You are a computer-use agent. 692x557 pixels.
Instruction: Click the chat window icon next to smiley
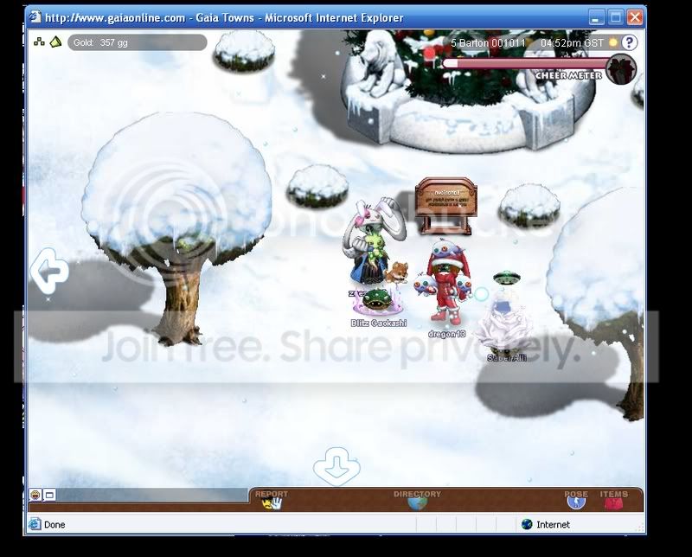[x=49, y=496]
